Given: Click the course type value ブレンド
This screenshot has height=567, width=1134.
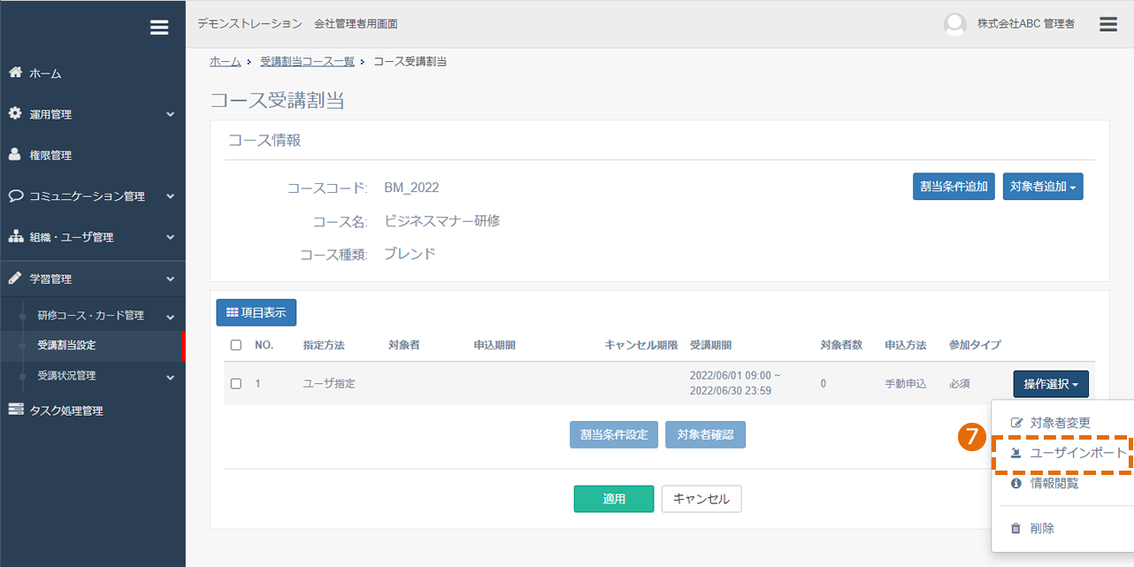Looking at the screenshot, I should pos(410,254).
